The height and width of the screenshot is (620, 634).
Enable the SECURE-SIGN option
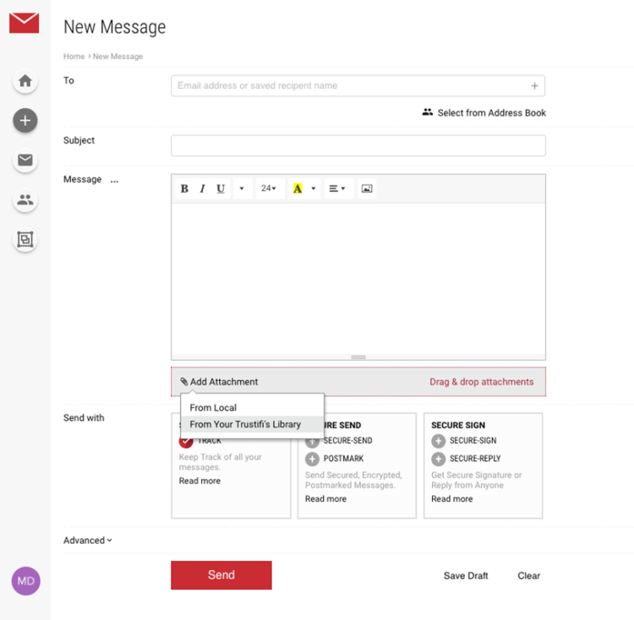pos(438,441)
